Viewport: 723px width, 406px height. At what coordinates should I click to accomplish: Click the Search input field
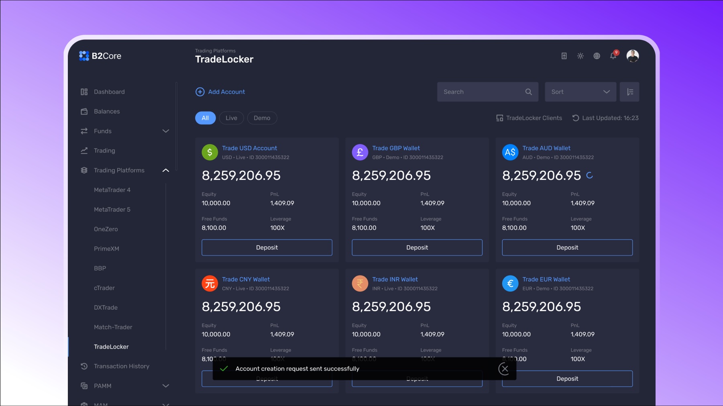coord(482,92)
